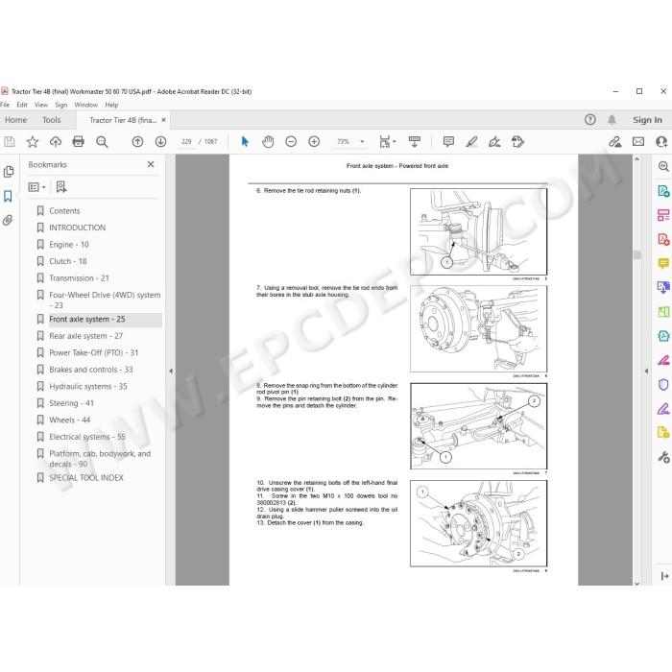Screen dimensions: 672x672
Task: Open the Edit menu
Action: point(22,105)
